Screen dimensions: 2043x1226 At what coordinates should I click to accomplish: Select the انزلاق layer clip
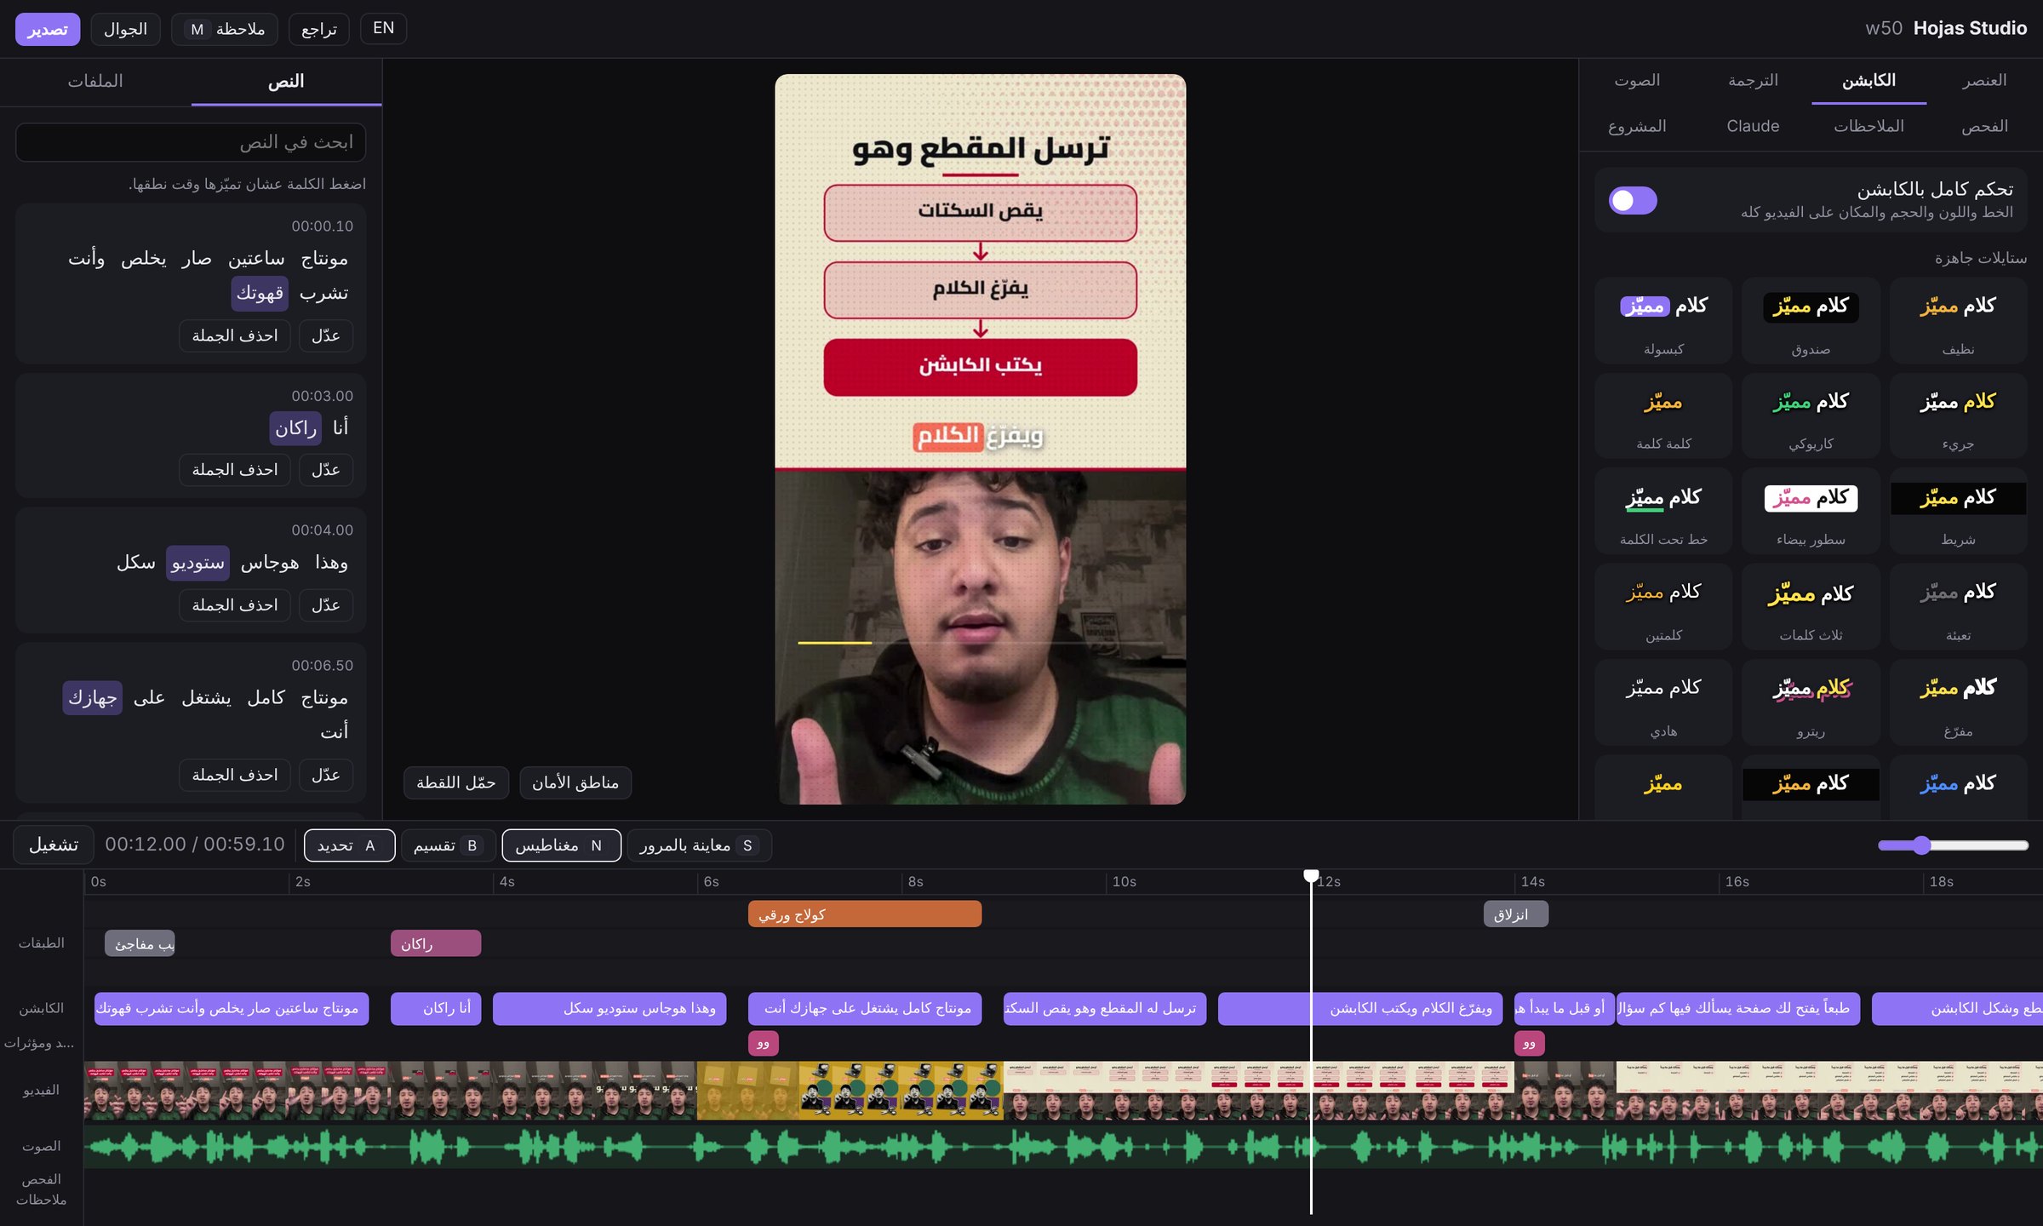click(1515, 914)
